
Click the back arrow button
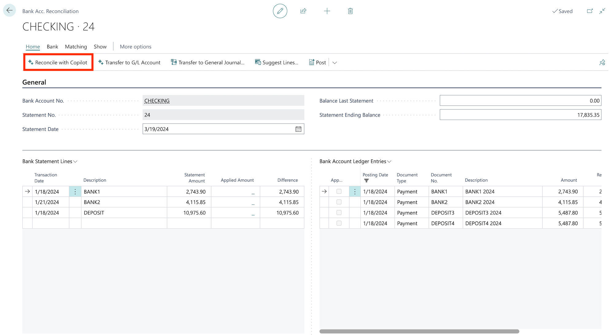click(x=10, y=10)
